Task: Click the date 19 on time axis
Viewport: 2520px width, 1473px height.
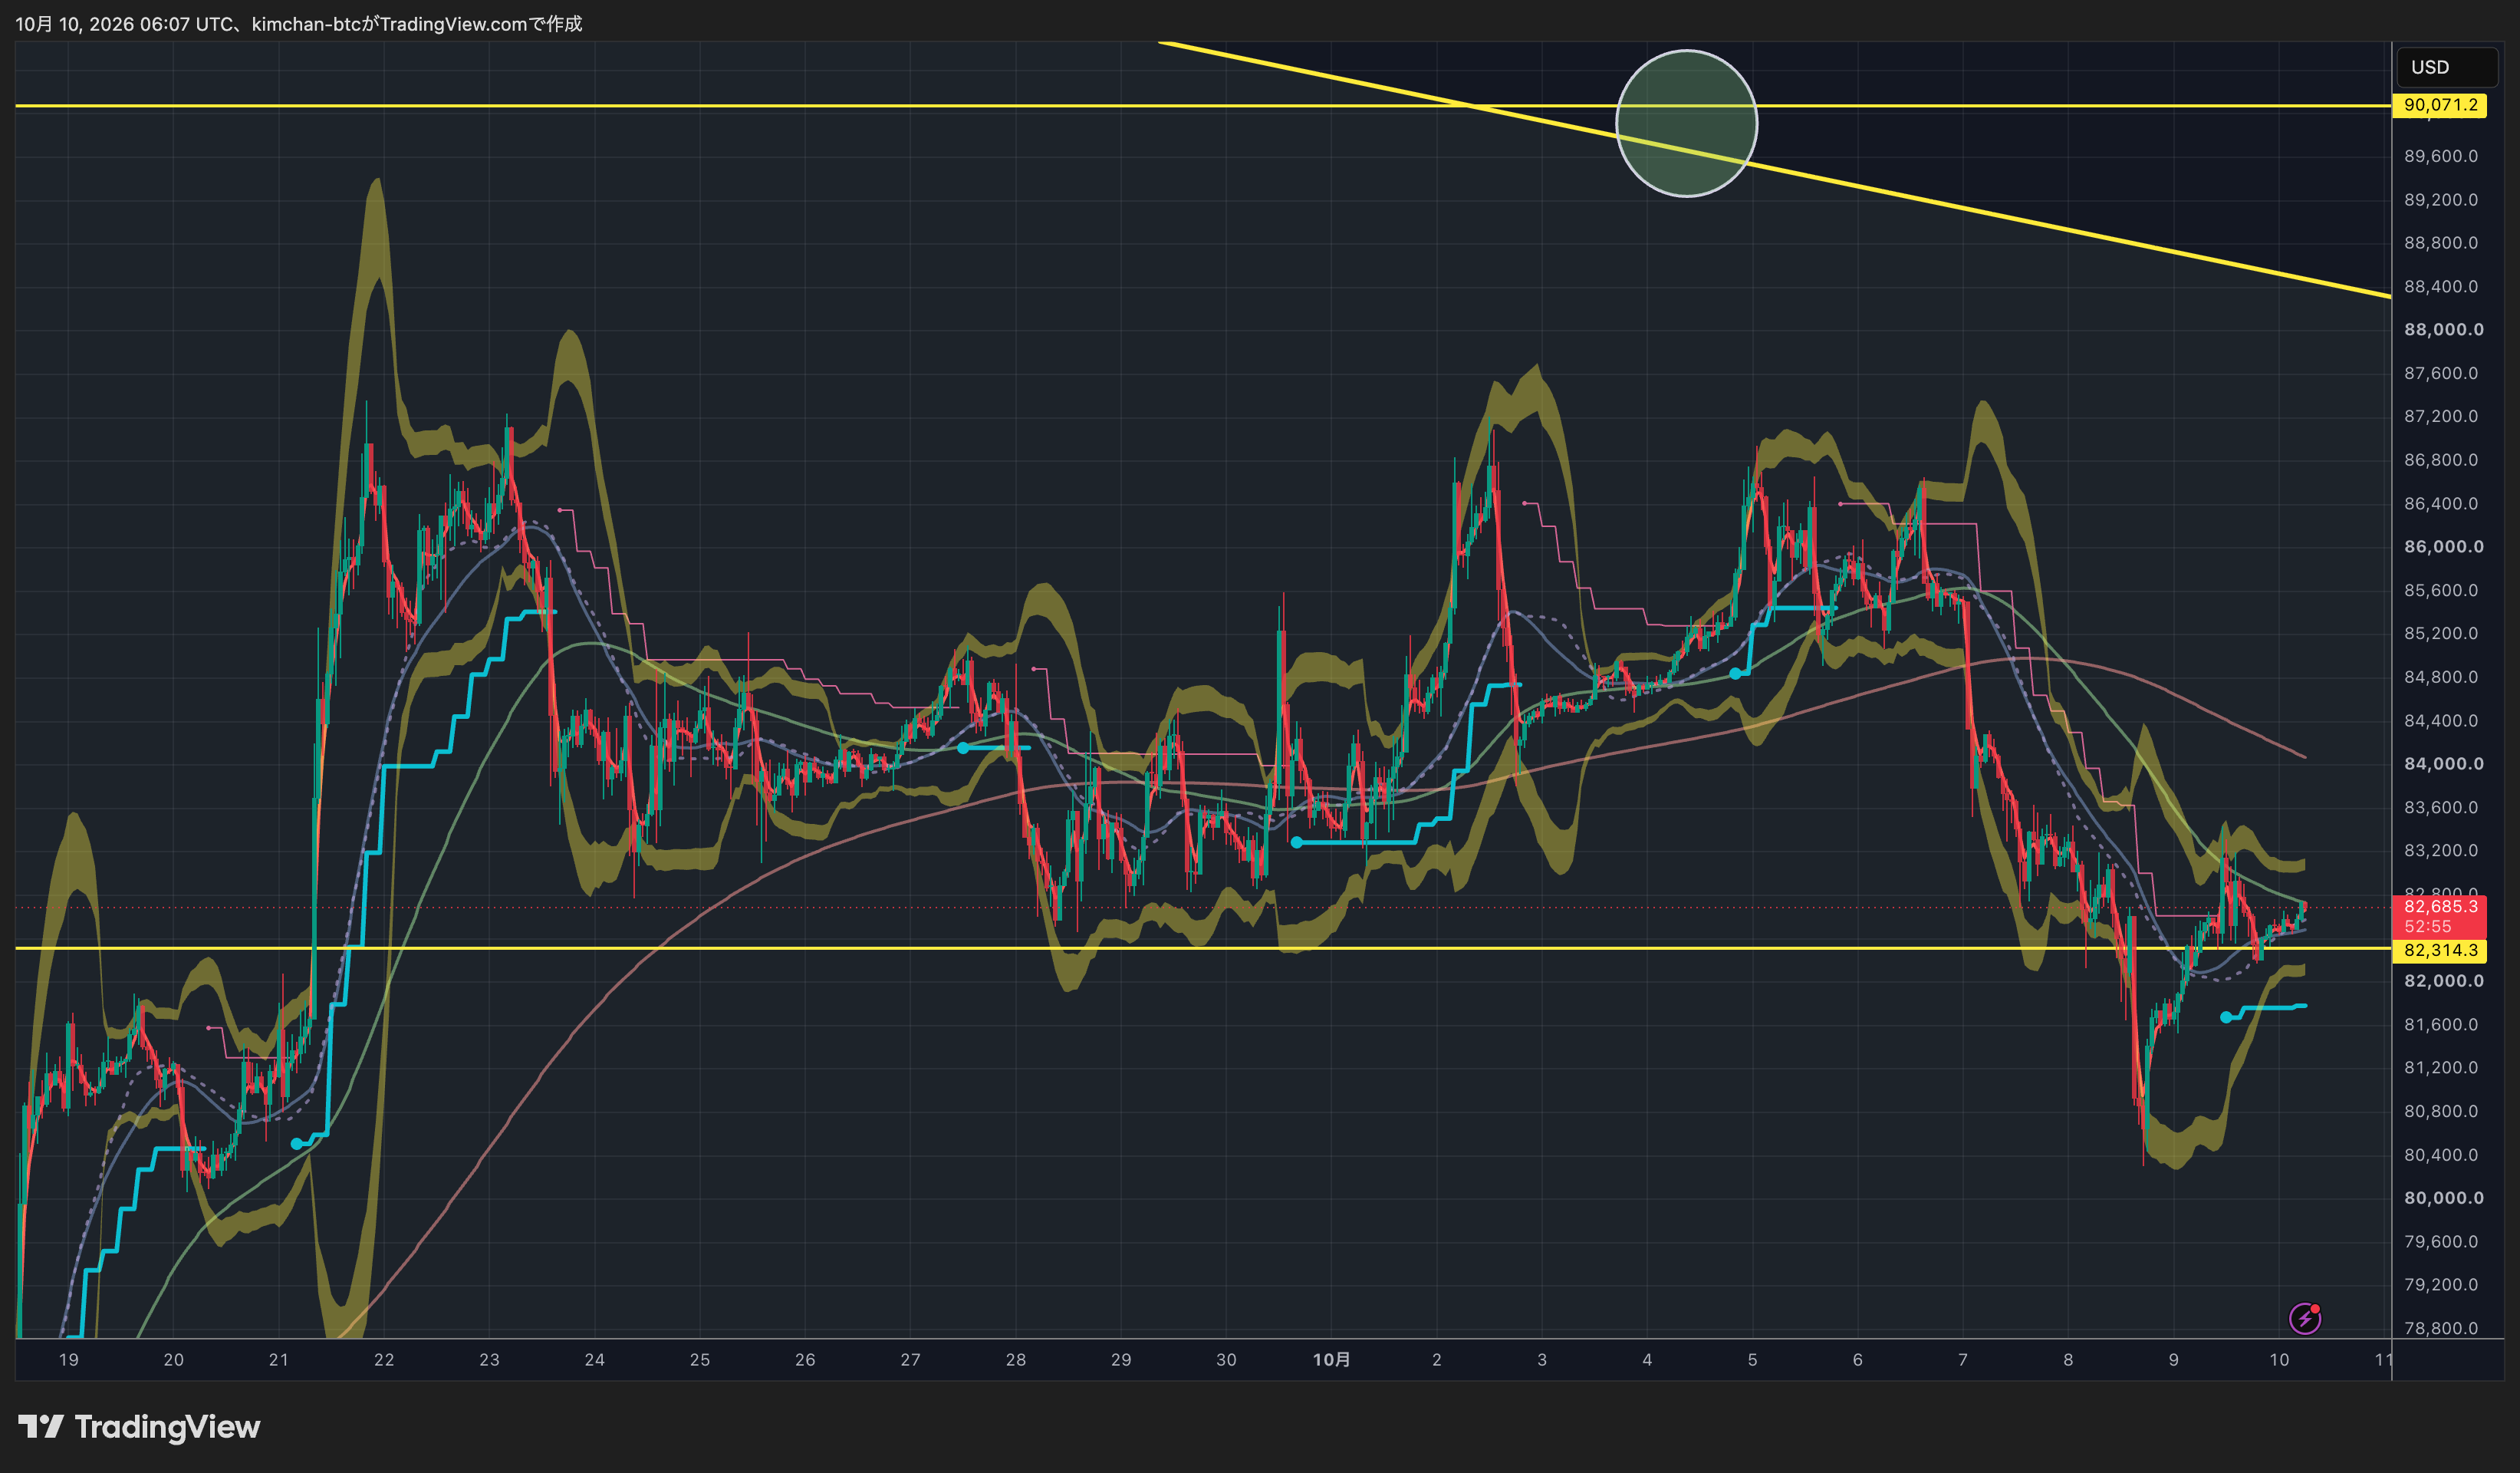Action: click(68, 1360)
